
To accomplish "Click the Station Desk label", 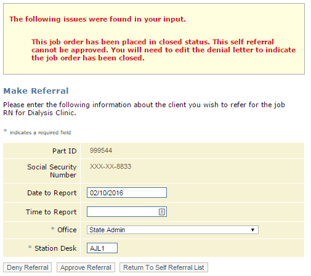I will (x=55, y=248).
